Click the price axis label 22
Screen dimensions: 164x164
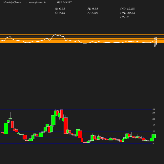(154, 119)
